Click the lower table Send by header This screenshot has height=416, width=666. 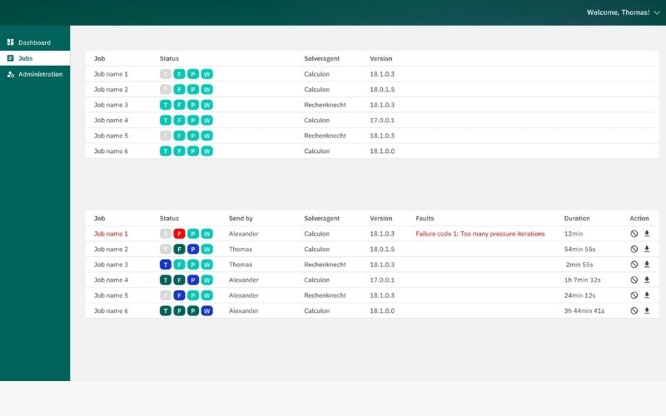pyautogui.click(x=241, y=218)
